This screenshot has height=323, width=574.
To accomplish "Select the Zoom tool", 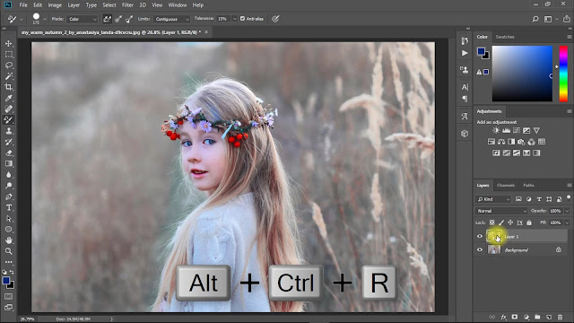I will tap(8, 251).
